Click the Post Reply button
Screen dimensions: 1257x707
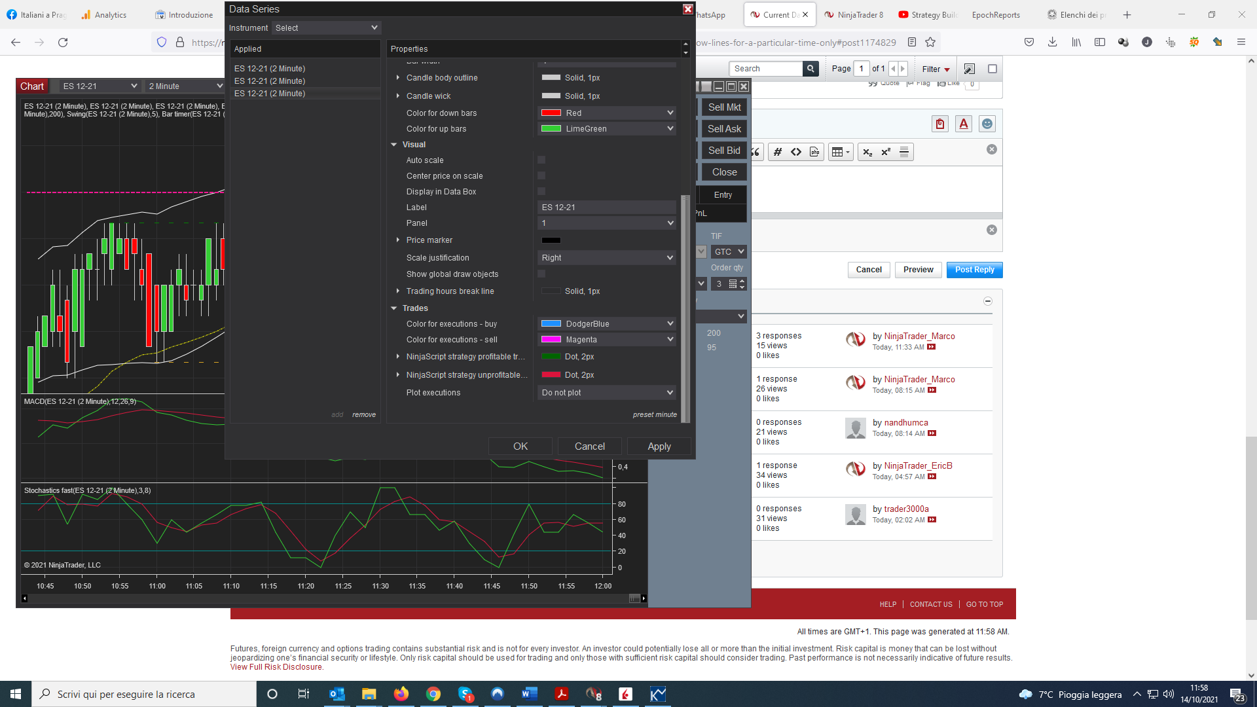click(974, 270)
